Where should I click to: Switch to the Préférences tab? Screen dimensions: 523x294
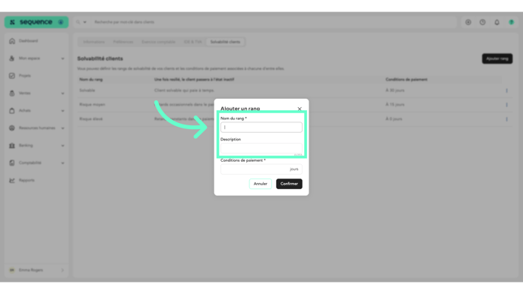point(123,42)
